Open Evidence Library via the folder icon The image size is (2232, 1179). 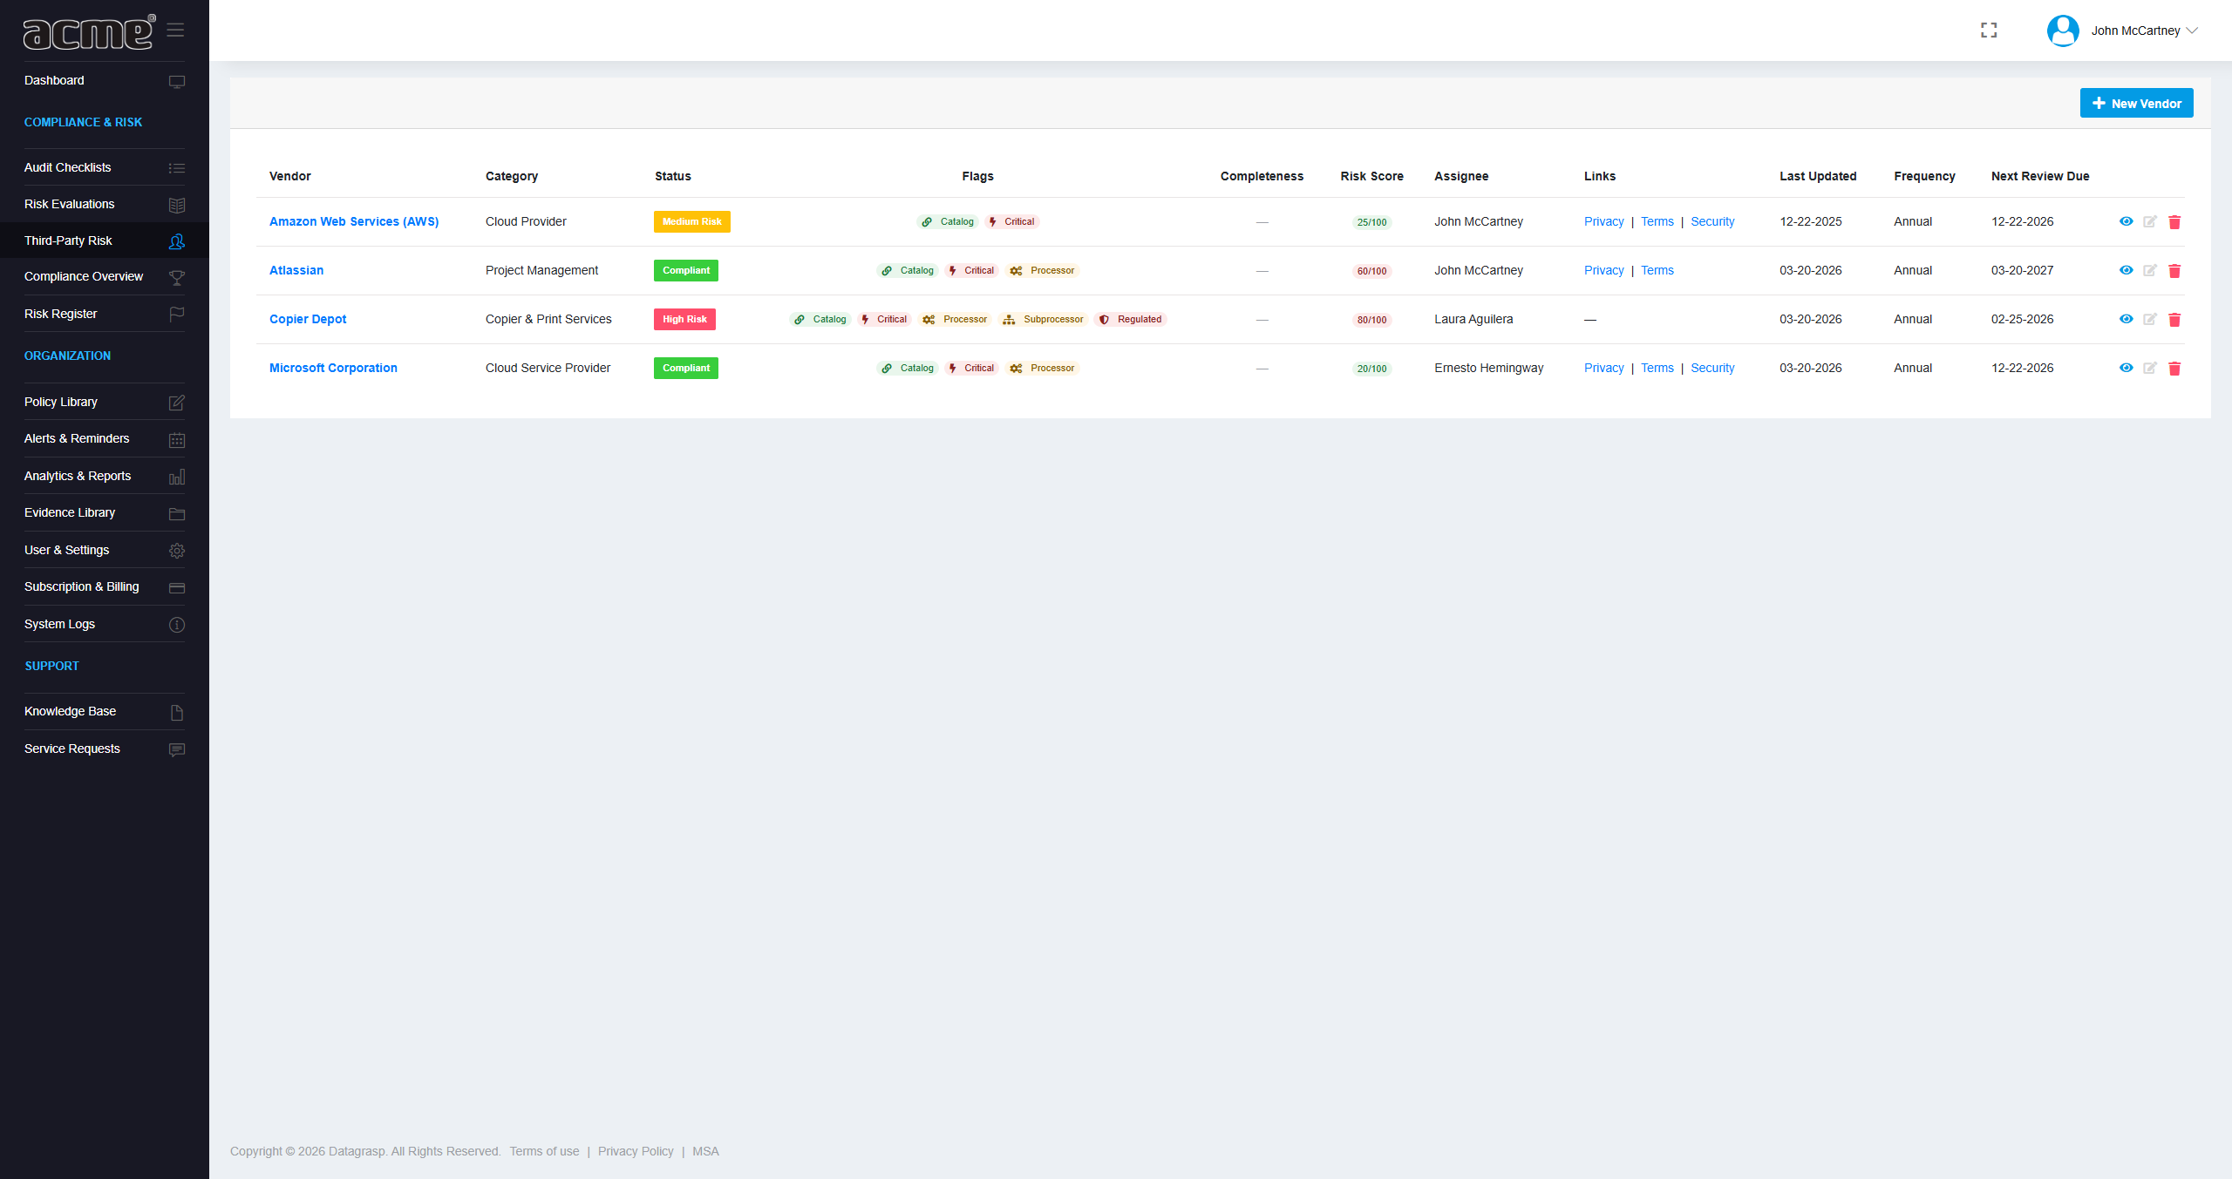coord(176,513)
